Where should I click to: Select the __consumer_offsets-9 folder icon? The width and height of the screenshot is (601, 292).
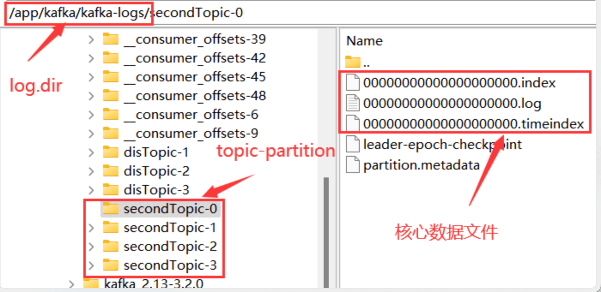pos(111,133)
